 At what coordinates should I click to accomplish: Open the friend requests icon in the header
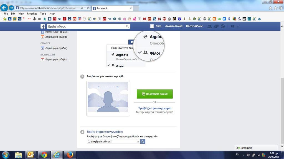210,26
